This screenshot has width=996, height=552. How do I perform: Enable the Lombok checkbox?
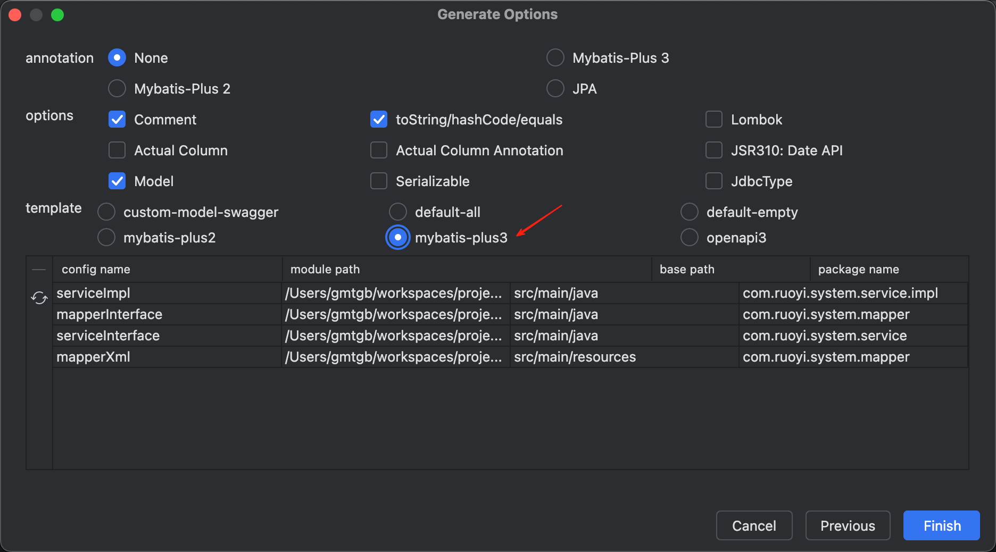tap(713, 120)
